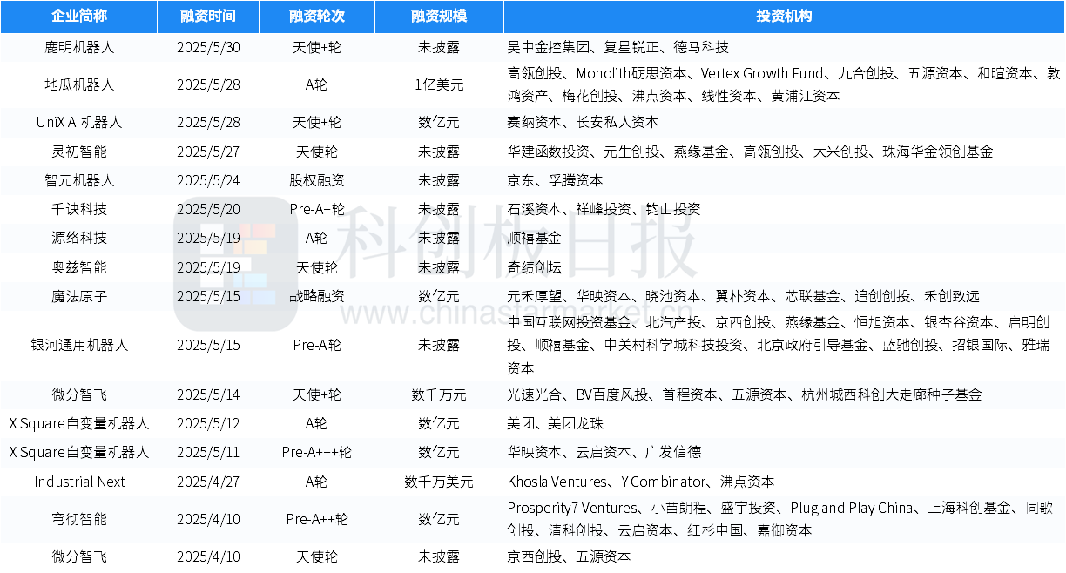Viewport: 1066px width, 573px height.
Task: Select company name 源络科技
Action: 78,238
